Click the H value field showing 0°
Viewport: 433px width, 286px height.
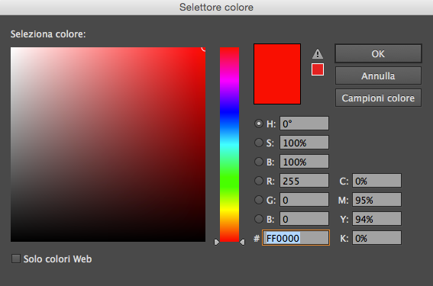coord(304,124)
